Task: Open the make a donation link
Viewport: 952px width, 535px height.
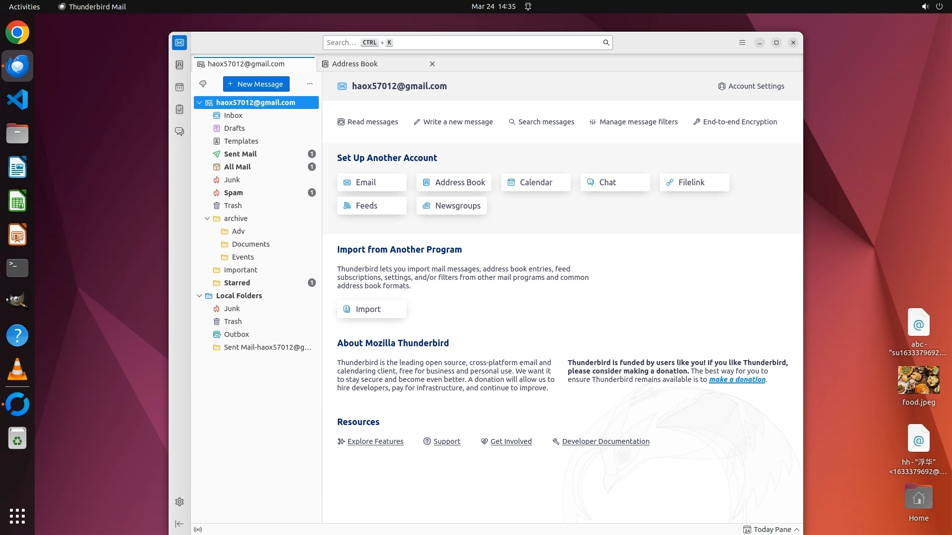Action: tap(737, 379)
